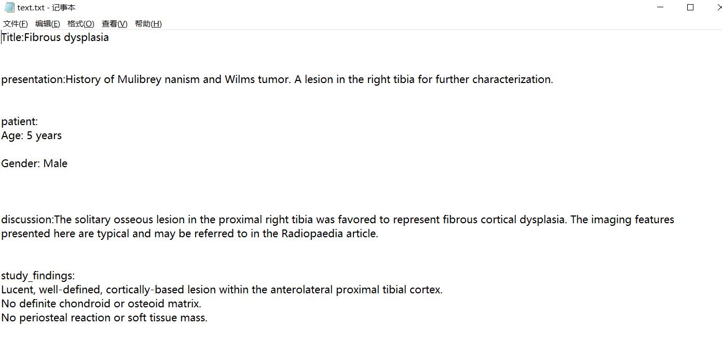Open the 格式(O) menu
Viewport: 722px width, 339px height.
point(80,24)
